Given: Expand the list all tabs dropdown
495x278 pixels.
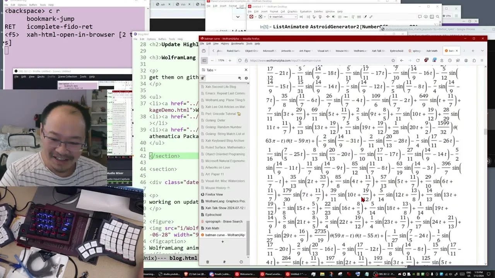Looking at the screenshot, I should 482,51.
